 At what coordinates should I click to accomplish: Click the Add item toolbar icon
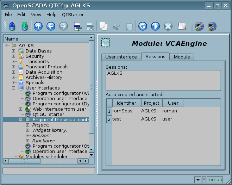77,26
